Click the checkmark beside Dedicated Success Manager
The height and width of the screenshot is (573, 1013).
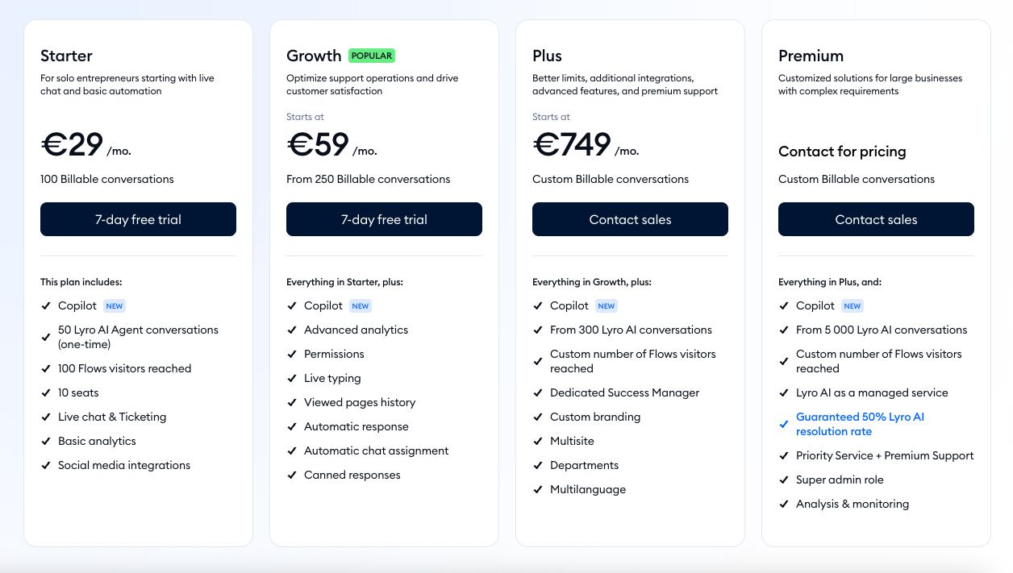point(538,393)
